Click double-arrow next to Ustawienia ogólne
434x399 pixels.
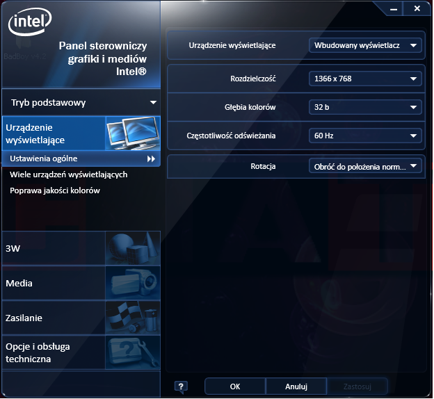pyautogui.click(x=151, y=158)
